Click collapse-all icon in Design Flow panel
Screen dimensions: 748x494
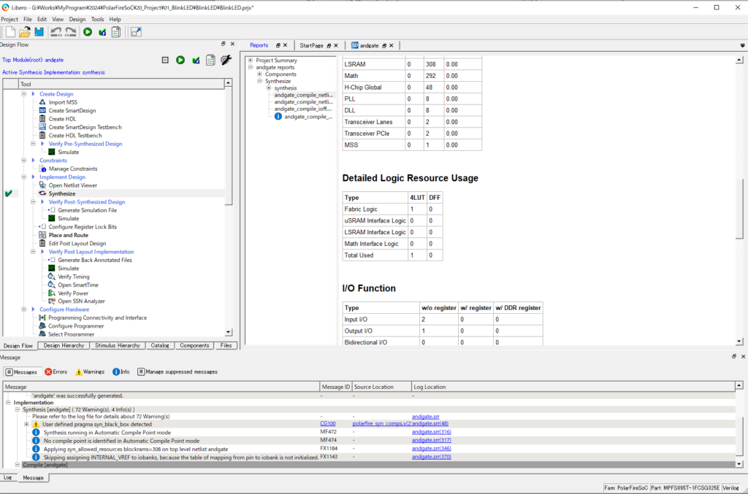165,60
